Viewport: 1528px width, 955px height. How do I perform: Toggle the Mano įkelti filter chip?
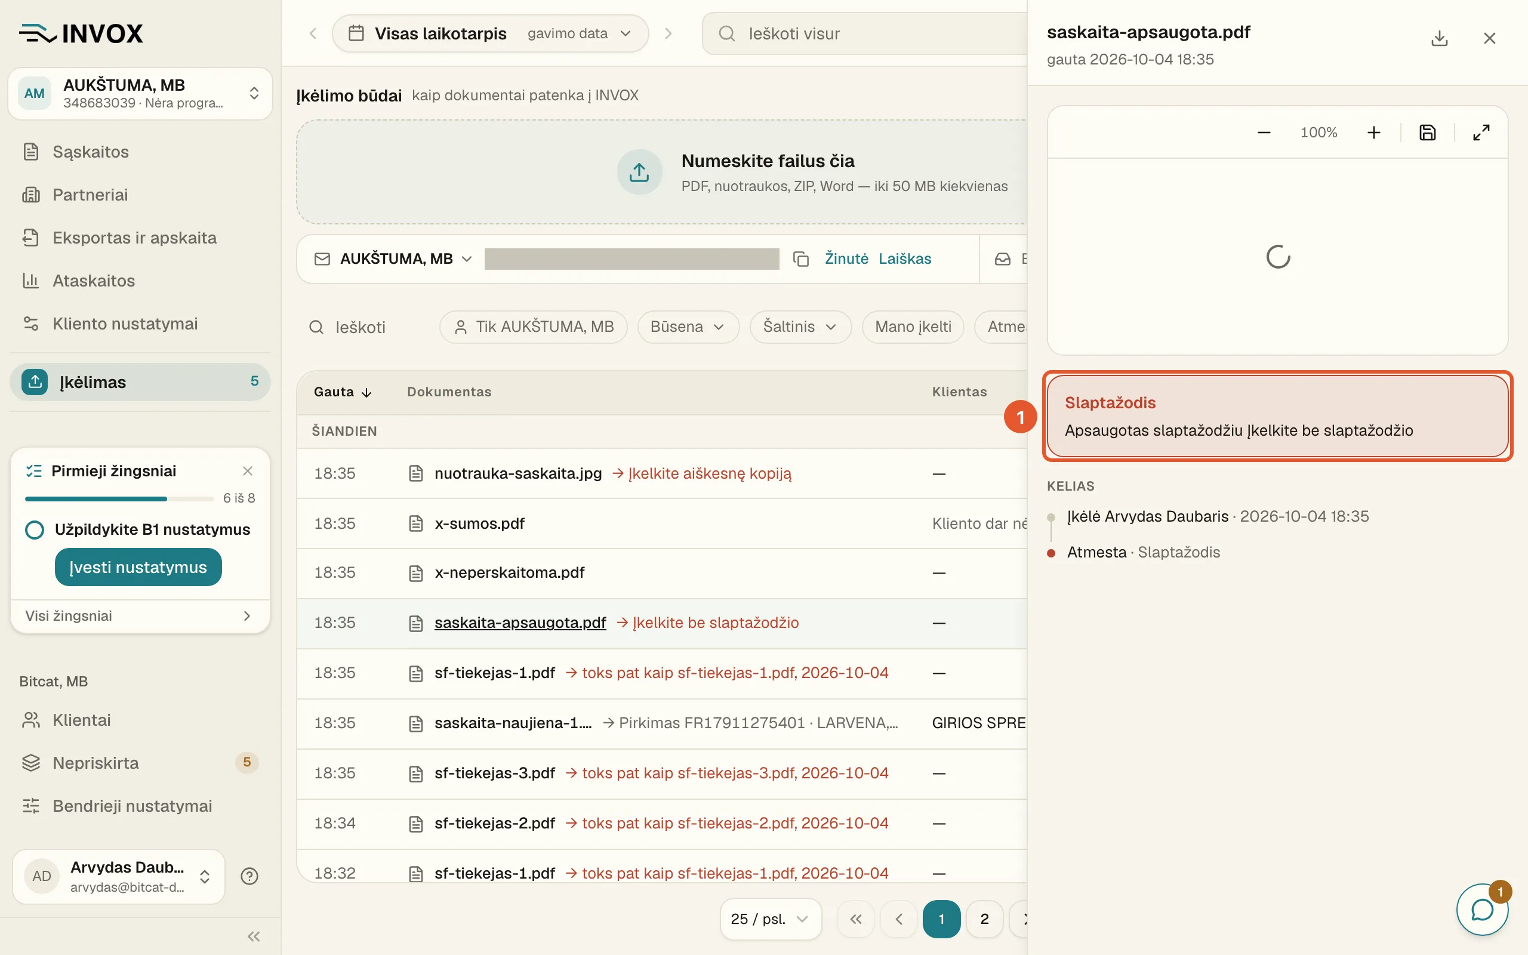913,326
